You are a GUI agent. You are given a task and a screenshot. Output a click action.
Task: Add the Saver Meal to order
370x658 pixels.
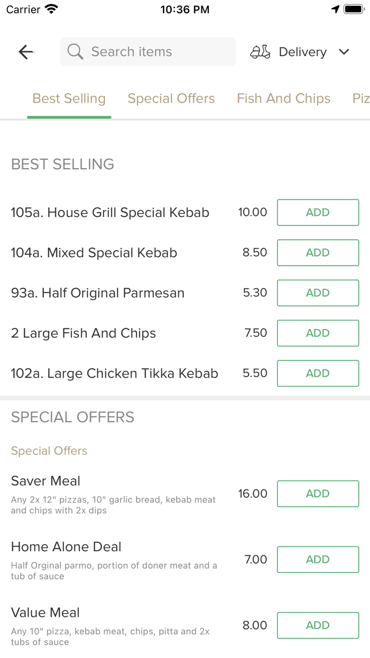click(x=318, y=494)
